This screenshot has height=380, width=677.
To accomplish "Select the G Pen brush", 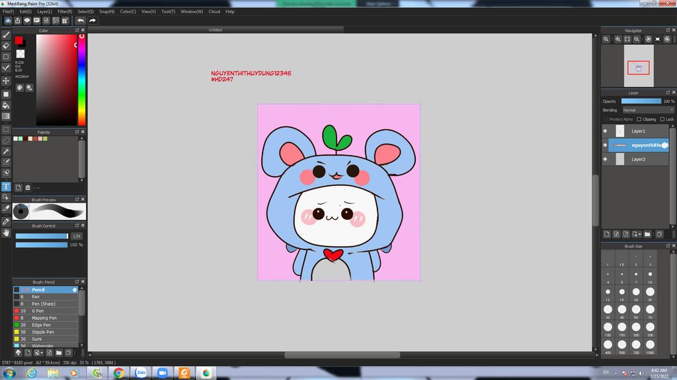I will click(46, 311).
